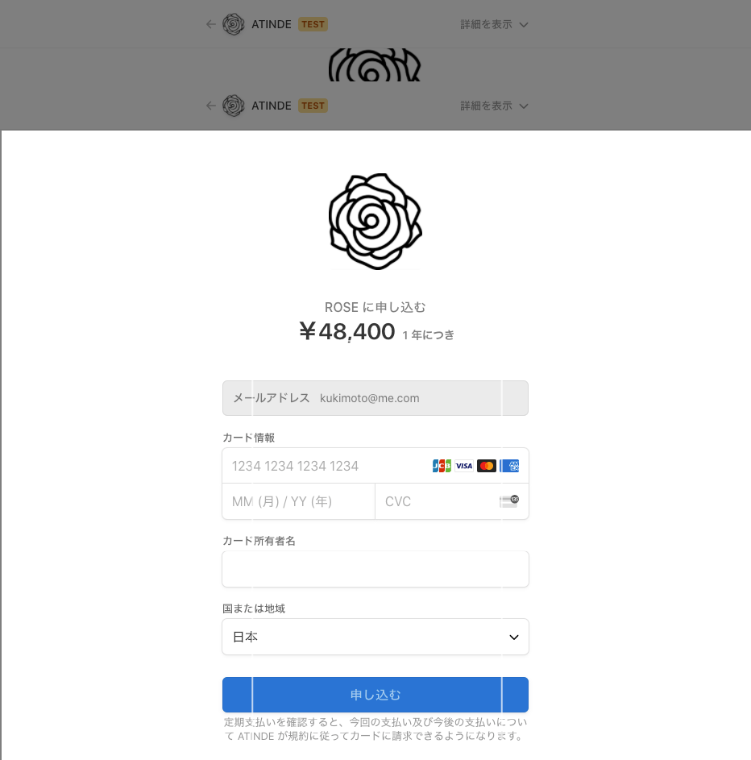The height and width of the screenshot is (760, 751).
Task: Click the JCB card icon
Action: tap(442, 466)
